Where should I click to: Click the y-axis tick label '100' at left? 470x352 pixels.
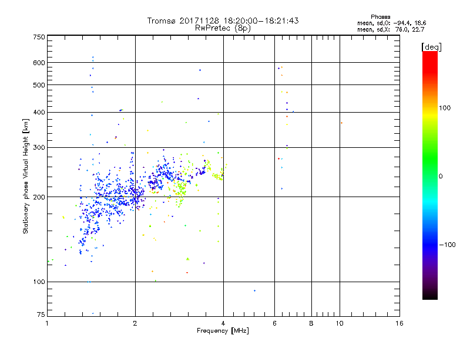pyautogui.click(x=39, y=282)
